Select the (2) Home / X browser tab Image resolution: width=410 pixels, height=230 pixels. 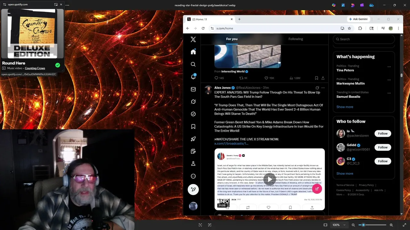click(x=210, y=19)
